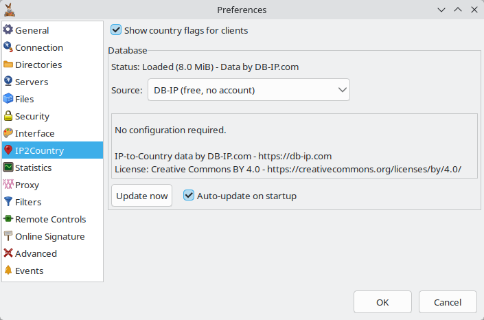Open the Events preferences label
Screen dimensions: 484x320
pyautogui.click(x=30, y=271)
